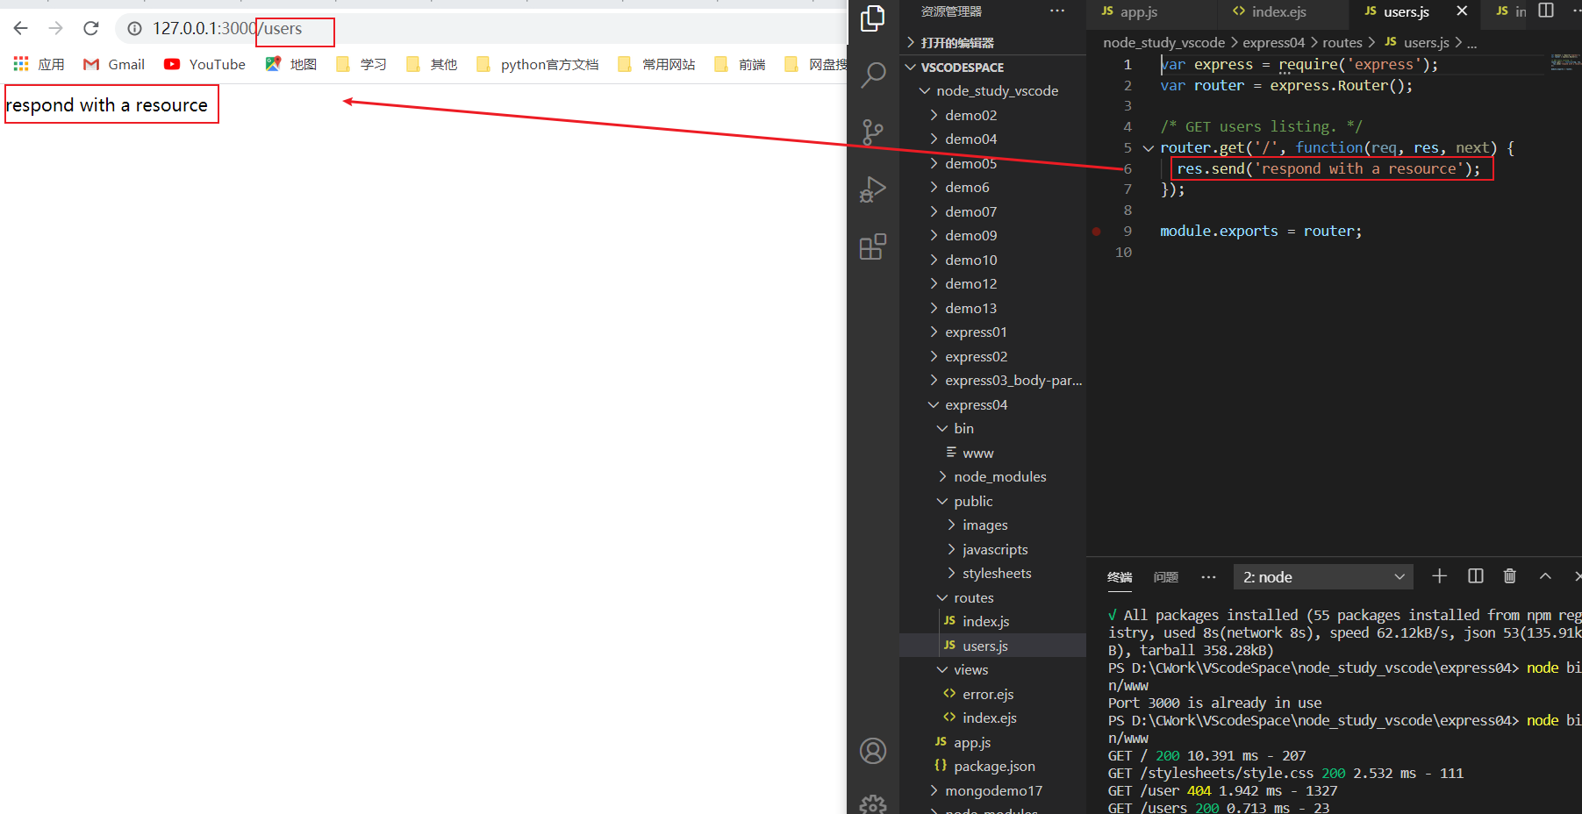1582x814 pixels.
Task: Expand the demo02 folder
Action: point(992,115)
